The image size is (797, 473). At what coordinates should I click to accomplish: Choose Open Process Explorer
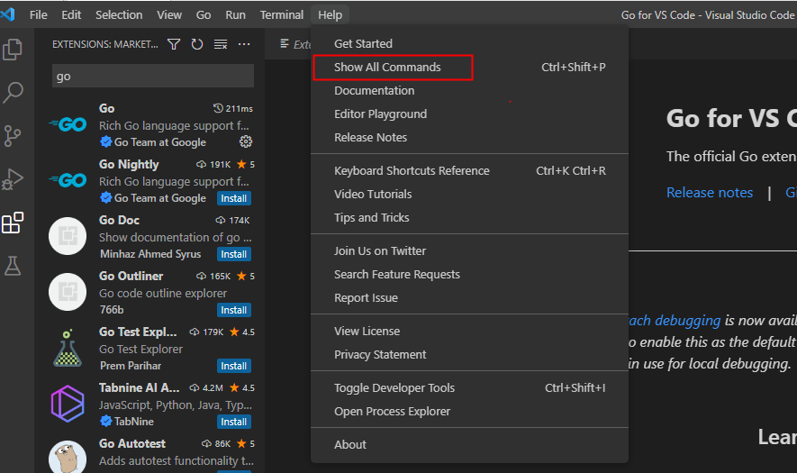(470, 412)
